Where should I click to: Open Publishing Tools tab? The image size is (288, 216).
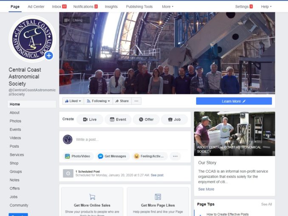point(139,7)
